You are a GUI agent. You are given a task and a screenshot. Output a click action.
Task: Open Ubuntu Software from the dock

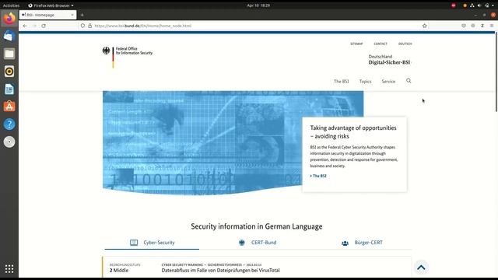[x=9, y=107]
